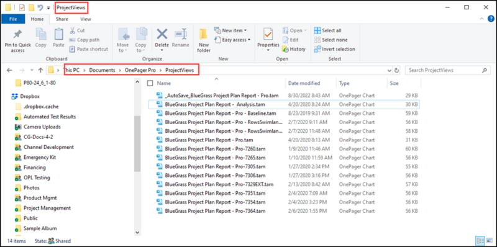Click the Refresh button
The width and height of the screenshot is (497, 247).
coord(397,70)
